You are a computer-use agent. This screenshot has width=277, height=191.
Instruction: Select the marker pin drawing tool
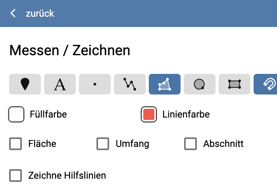click(25, 84)
